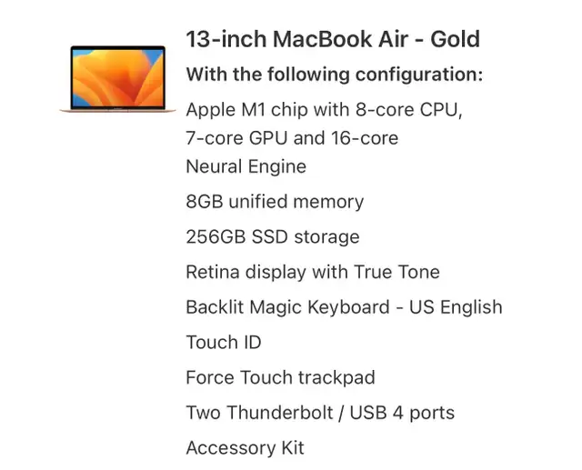582x470 pixels.
Task: Click the word Gold in product title
Action: click(455, 39)
